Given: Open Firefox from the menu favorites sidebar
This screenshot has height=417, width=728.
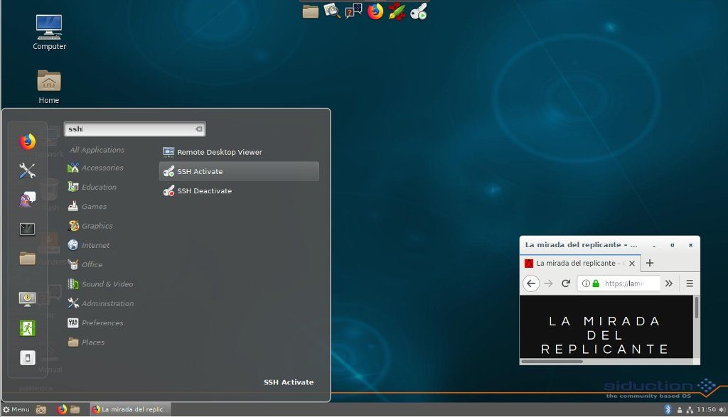Looking at the screenshot, I should coord(28,141).
